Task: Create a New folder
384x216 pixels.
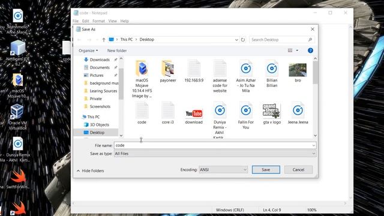Action: (117, 50)
